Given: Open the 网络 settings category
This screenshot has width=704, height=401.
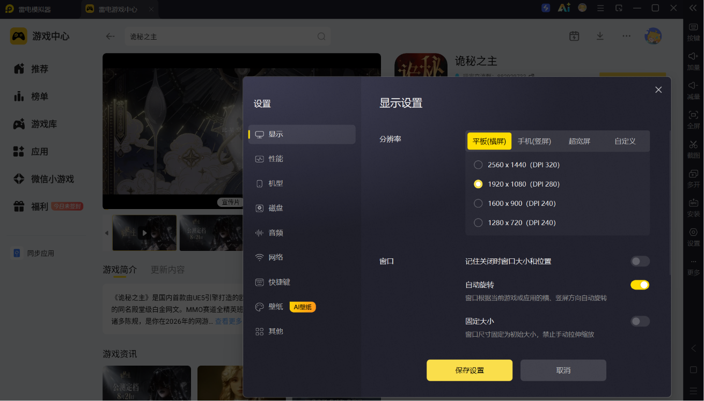Looking at the screenshot, I should coord(302,257).
